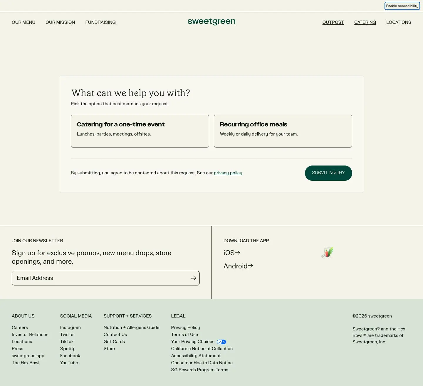Viewport: 423px width, 386px height.
Task: Open Gift Cards link
Action: click(114, 342)
